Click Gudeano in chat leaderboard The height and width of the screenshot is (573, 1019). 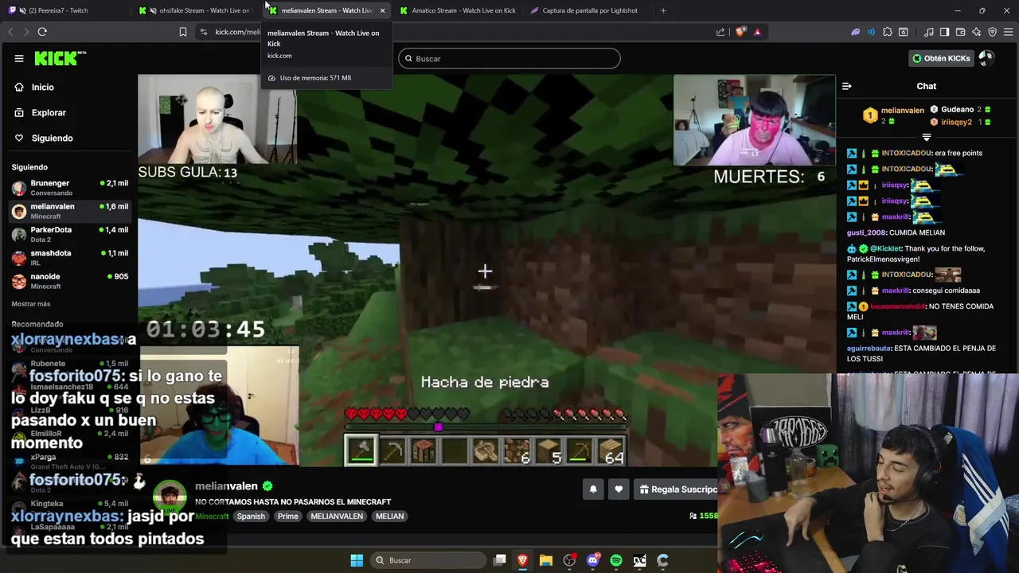click(x=957, y=110)
